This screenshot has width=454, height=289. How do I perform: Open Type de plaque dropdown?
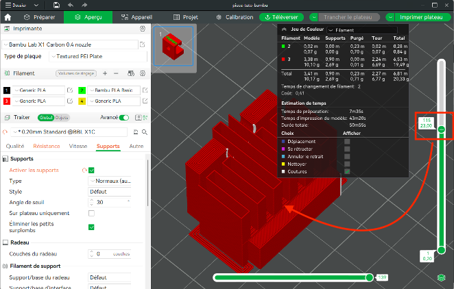pyautogui.click(x=99, y=56)
